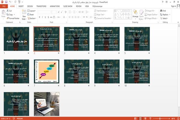This screenshot has width=180, height=120.
Task: Click the Paste clipboard icon
Action: point(3,12)
